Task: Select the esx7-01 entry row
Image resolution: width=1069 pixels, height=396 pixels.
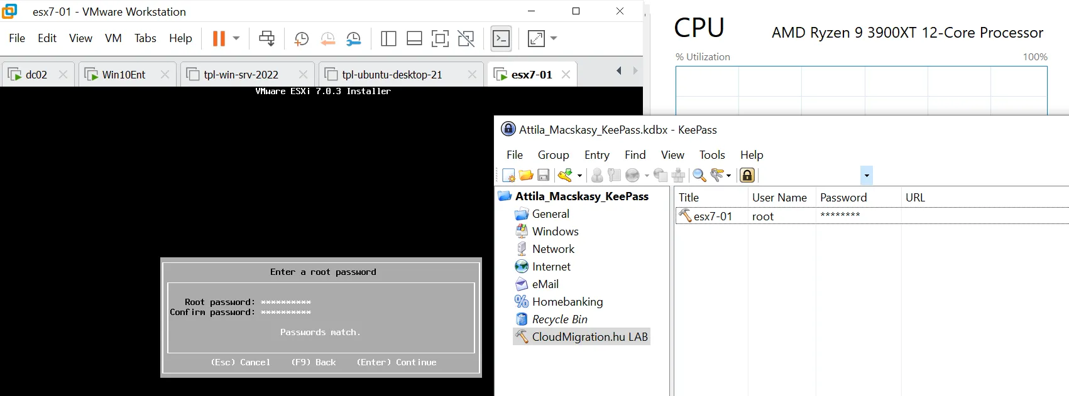Action: (x=871, y=217)
